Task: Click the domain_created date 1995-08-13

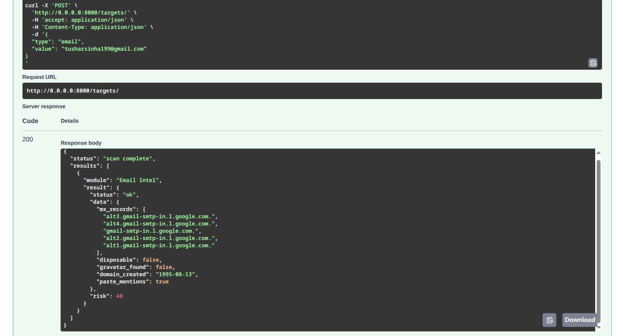Action: [175, 274]
